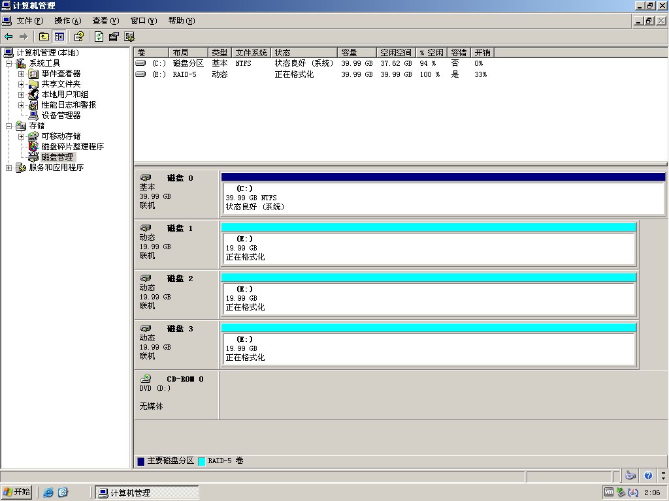Click the system tray clock 2:06
The height and width of the screenshot is (501, 669).
tap(652, 493)
